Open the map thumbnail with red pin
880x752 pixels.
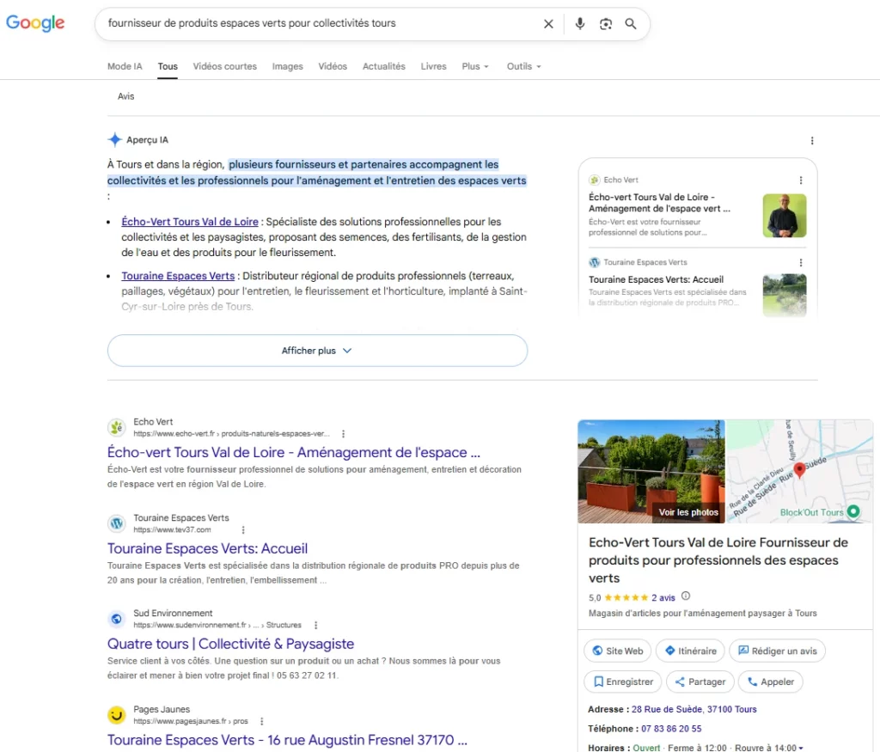799,472
